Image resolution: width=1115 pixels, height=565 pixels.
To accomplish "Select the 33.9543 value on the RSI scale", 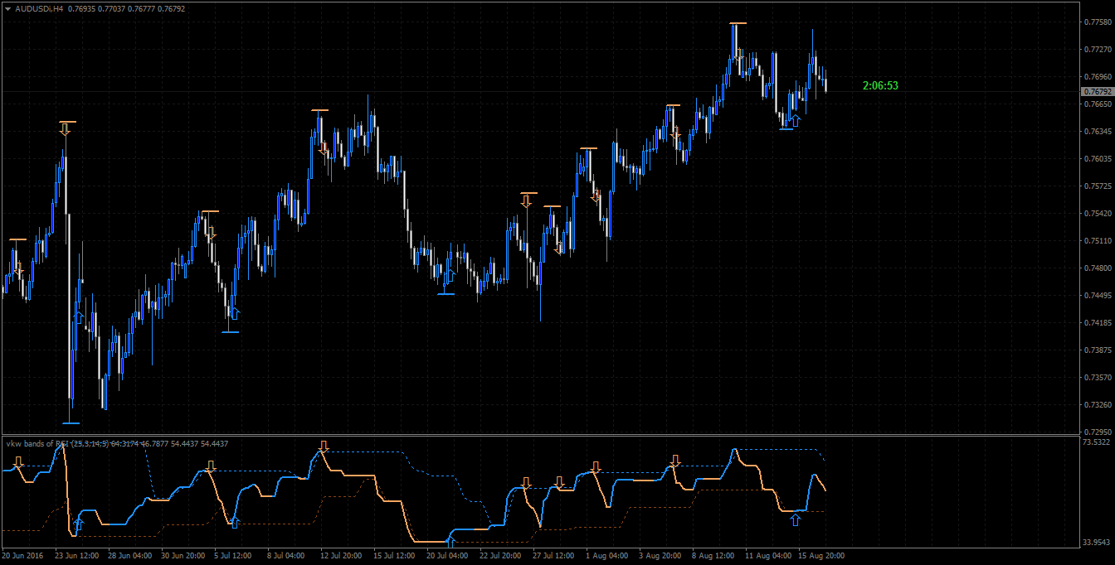I will point(1098,543).
